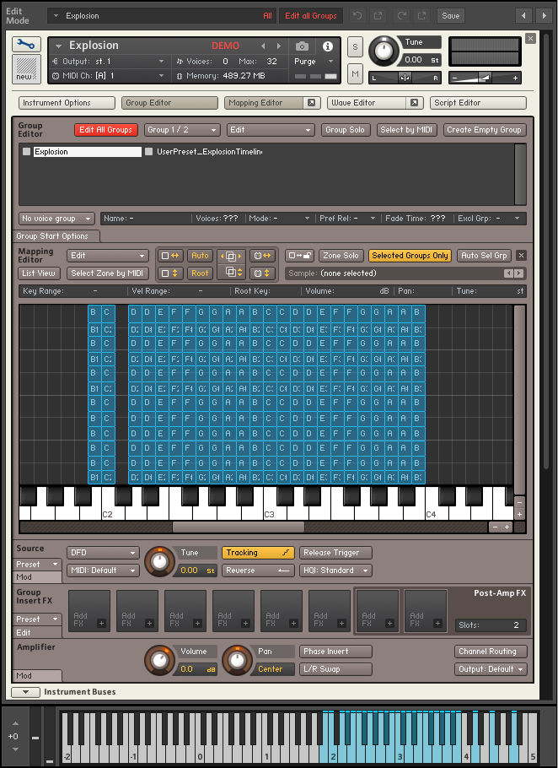Toggle the Root key button

point(200,273)
